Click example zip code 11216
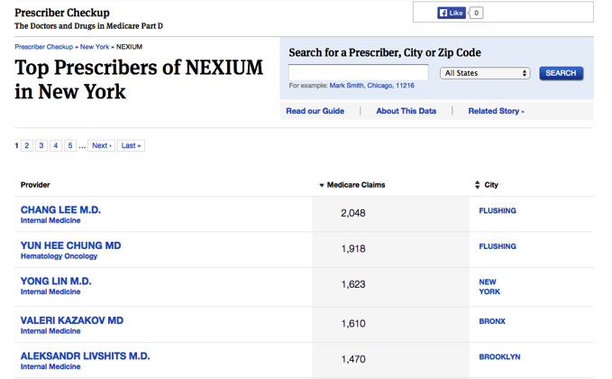The image size is (612, 379). click(x=405, y=86)
